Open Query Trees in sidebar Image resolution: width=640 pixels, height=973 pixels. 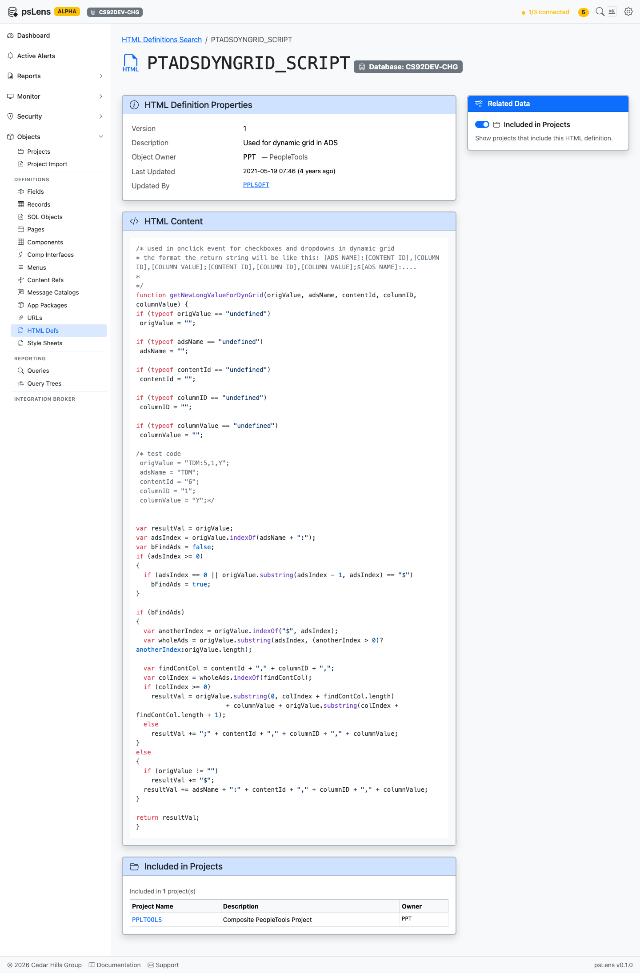tap(59, 383)
